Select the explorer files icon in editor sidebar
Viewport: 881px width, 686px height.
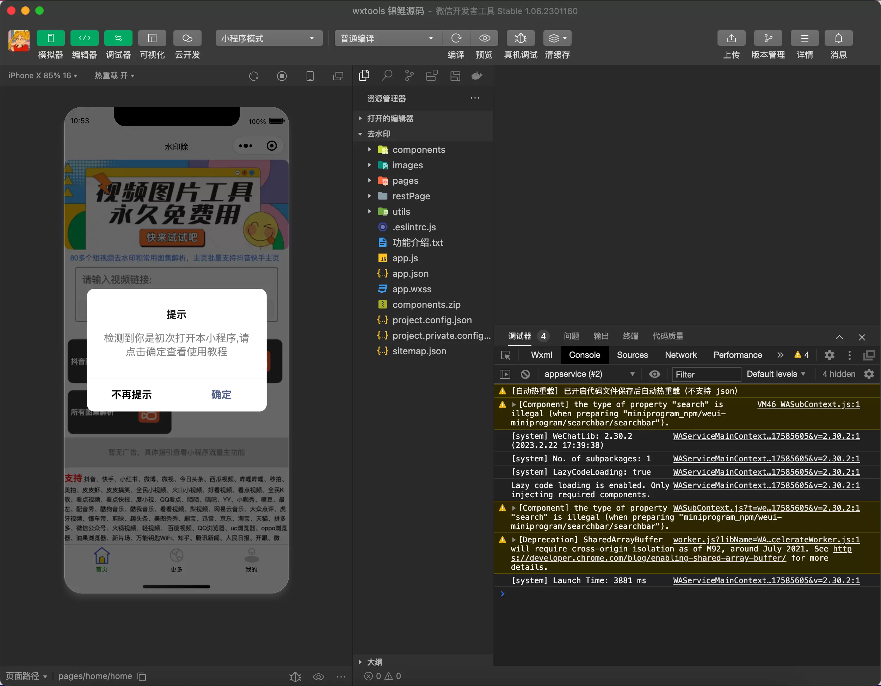364,75
